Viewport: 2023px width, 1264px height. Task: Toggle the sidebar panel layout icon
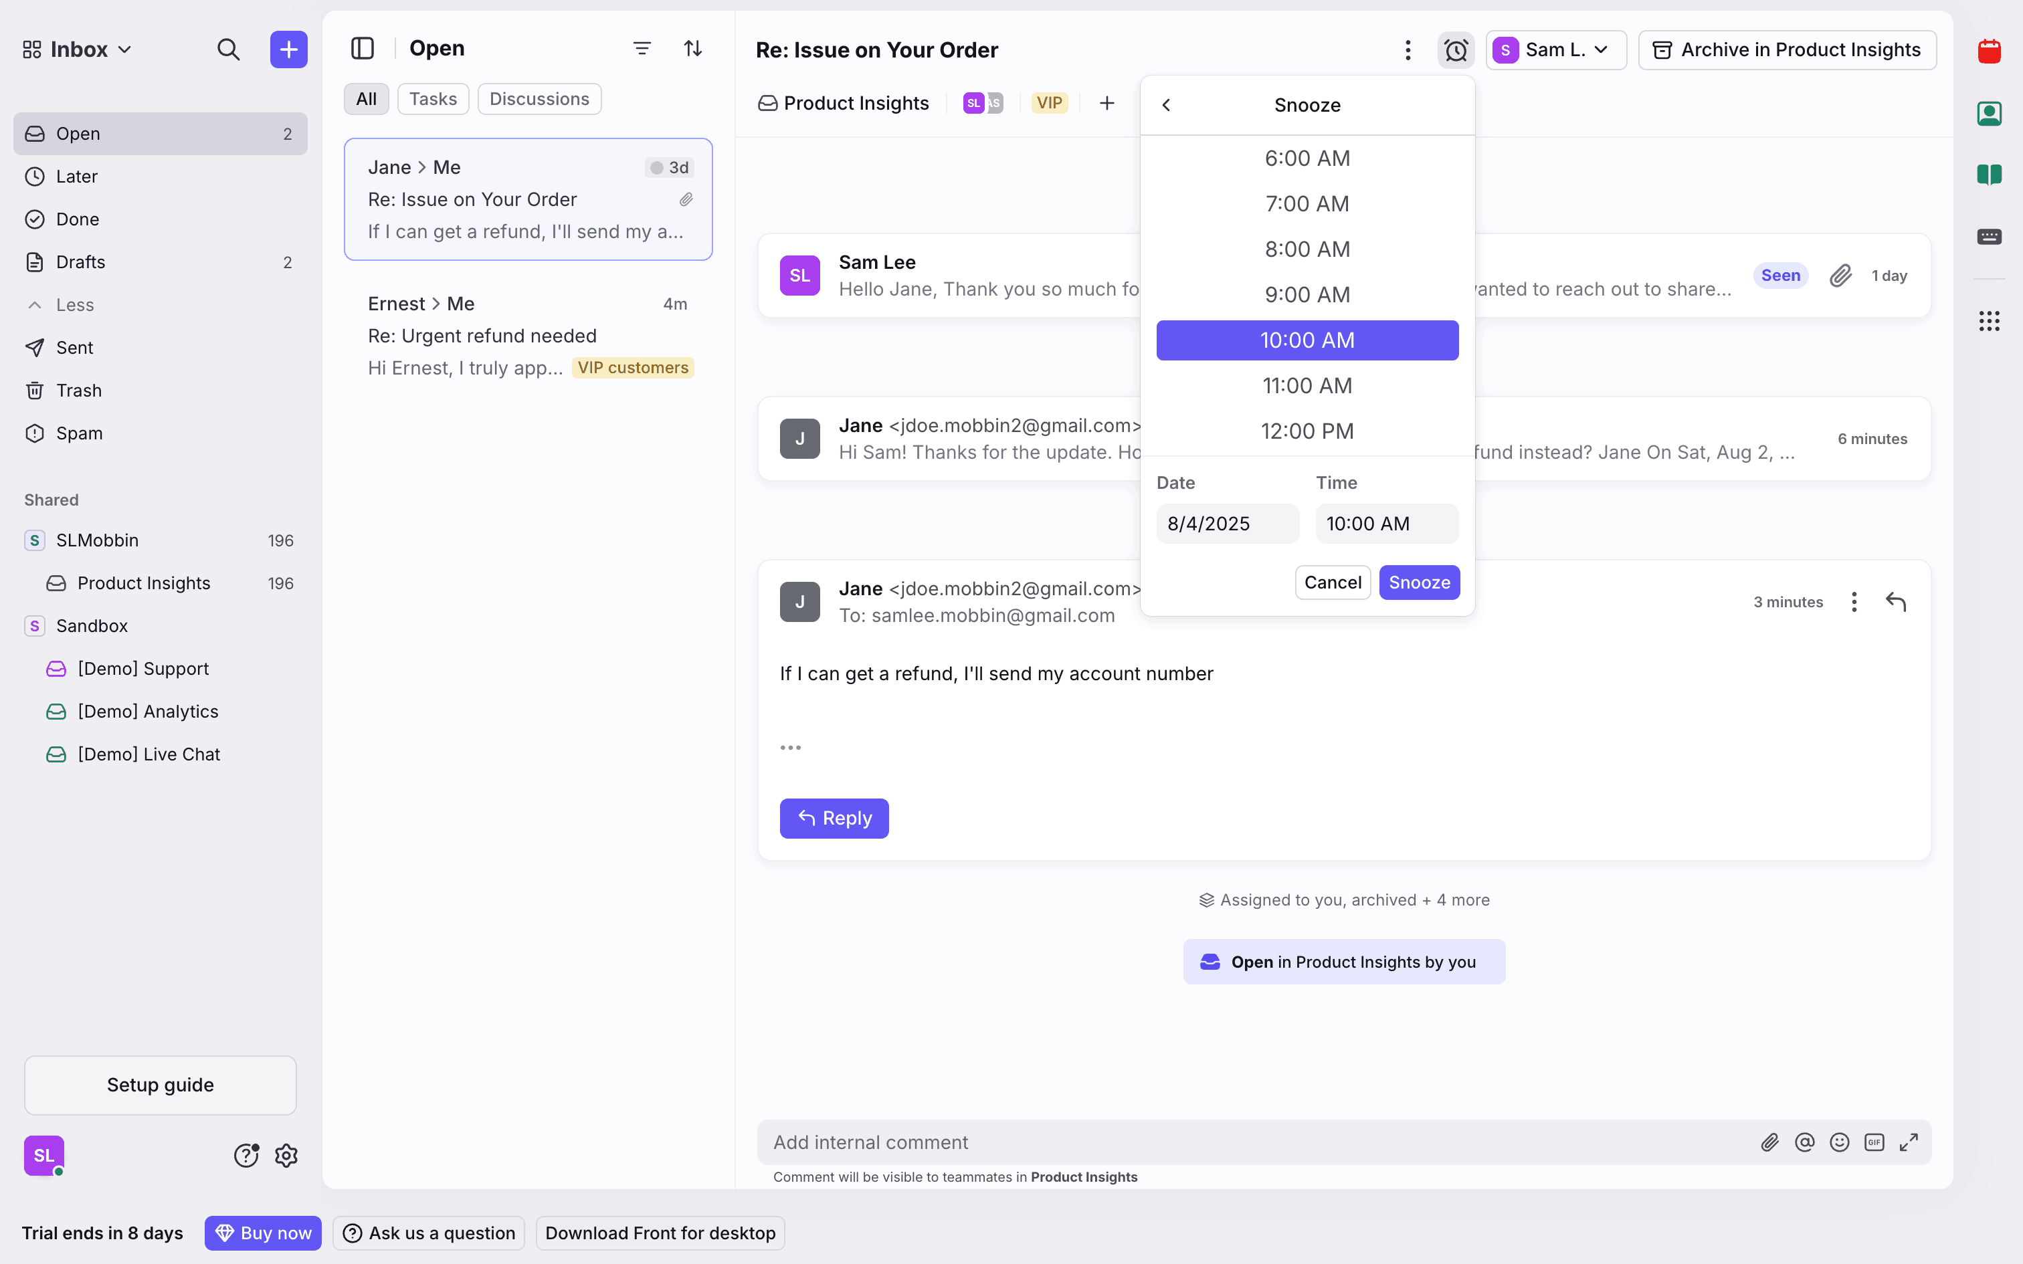click(x=362, y=48)
